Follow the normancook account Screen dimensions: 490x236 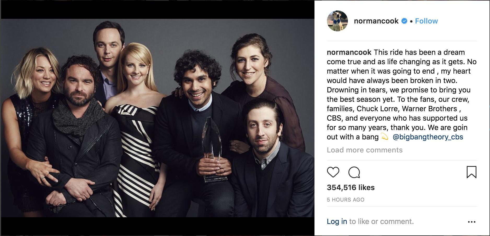pos(426,21)
